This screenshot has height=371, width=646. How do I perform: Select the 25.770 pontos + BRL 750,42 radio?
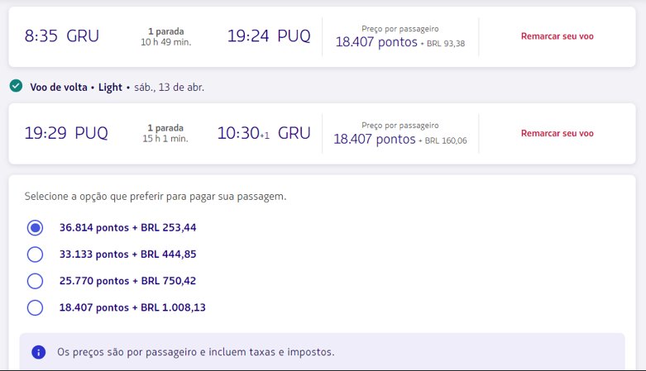[35, 281]
